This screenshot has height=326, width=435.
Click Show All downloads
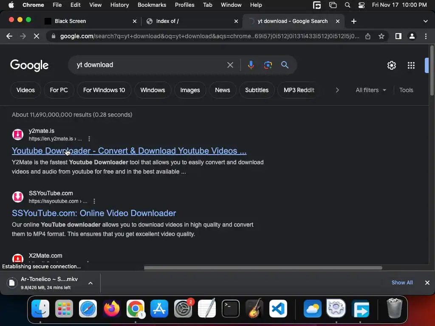point(402,282)
